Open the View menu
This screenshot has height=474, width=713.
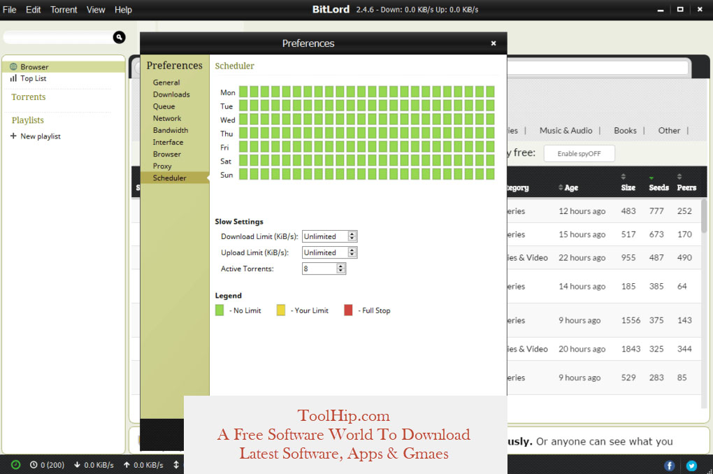click(96, 10)
